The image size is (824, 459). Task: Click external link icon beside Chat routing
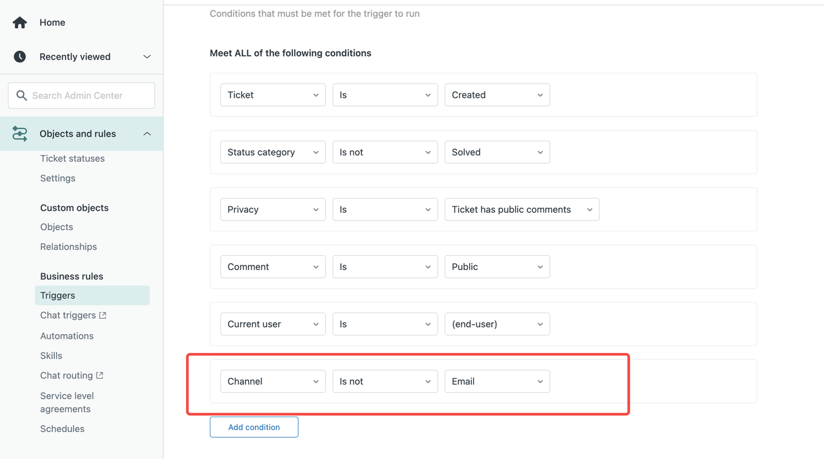(100, 375)
